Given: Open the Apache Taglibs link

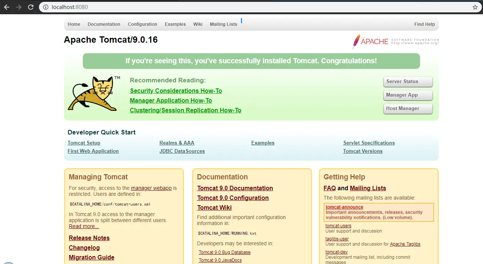Looking at the screenshot, I should click(x=405, y=244).
